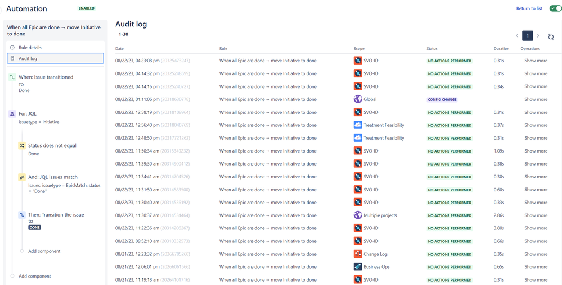Viewport: 562px width, 285px height.
Task: Click SVO-ID icon in 11:34:41 am row
Action: [358, 177]
